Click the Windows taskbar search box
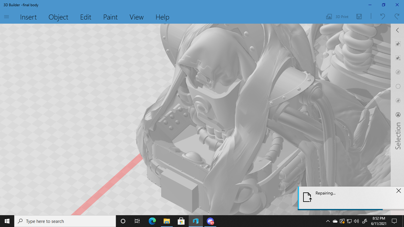Screen dimensions: 404x227 [65, 221]
